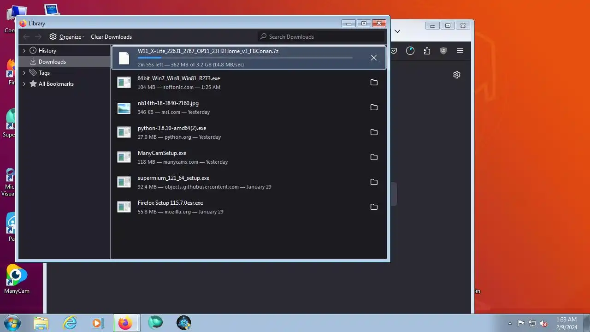Click Clear Downloads button
The width and height of the screenshot is (590, 332).
pos(111,37)
